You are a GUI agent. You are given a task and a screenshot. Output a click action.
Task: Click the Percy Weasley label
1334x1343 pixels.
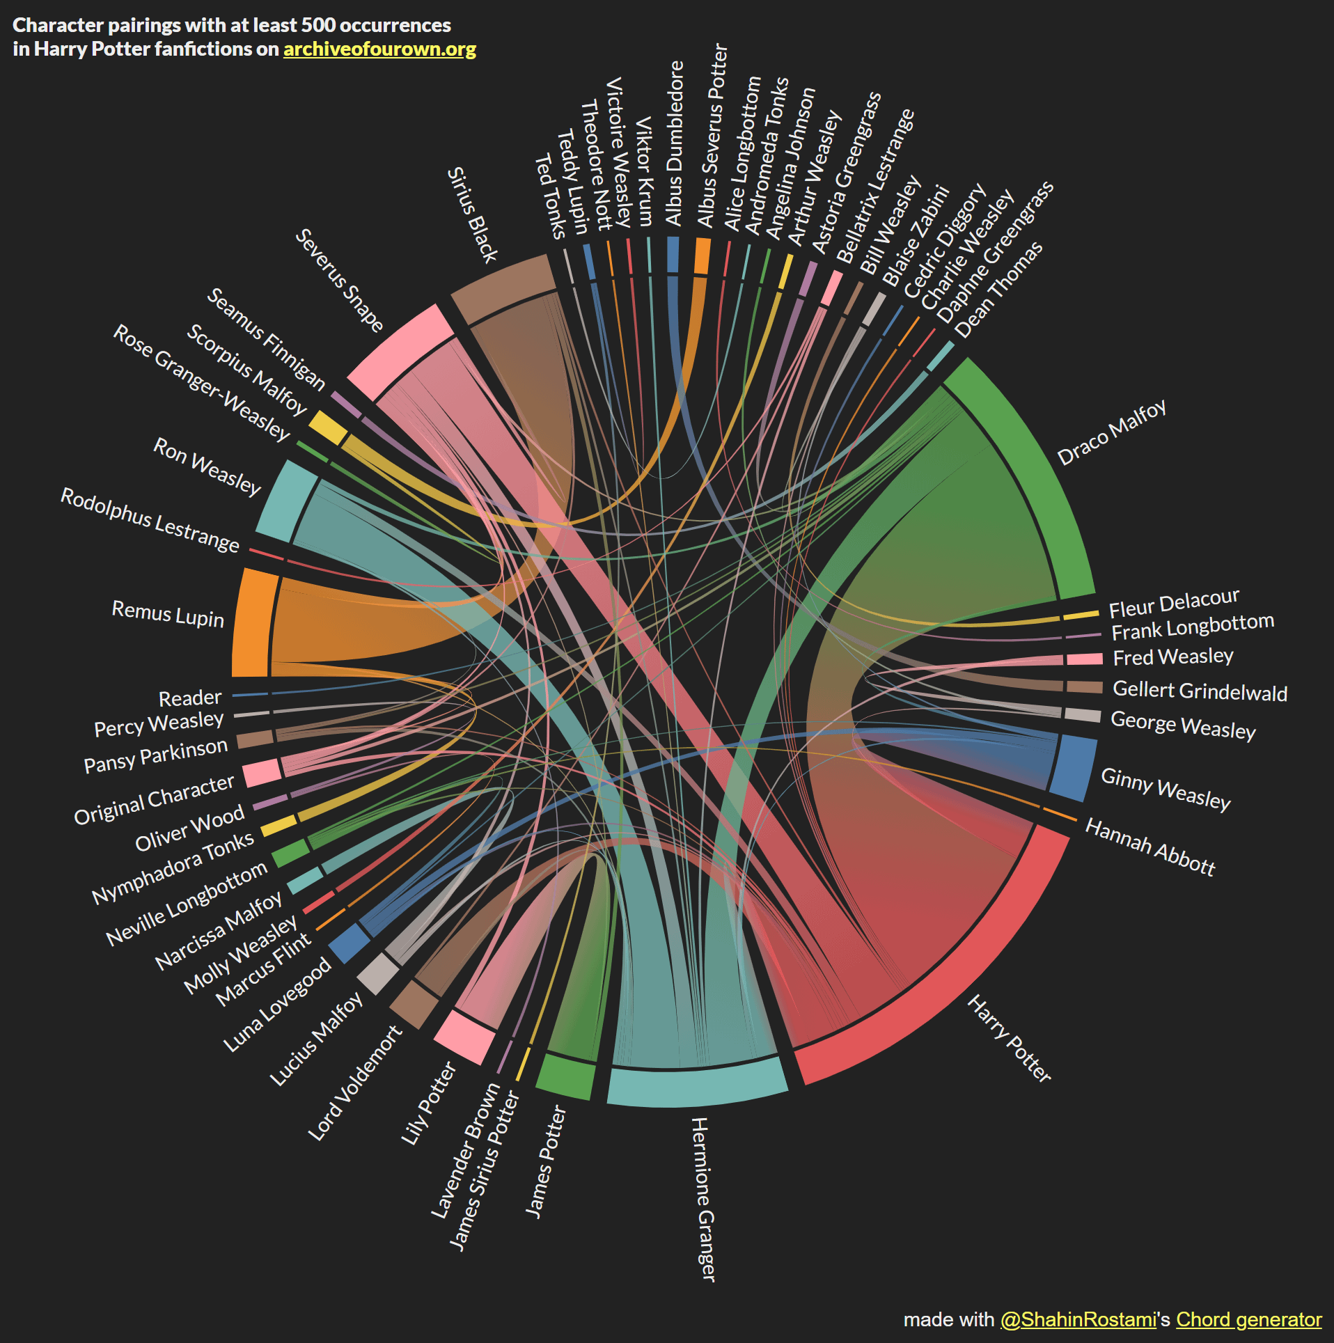pyautogui.click(x=159, y=724)
